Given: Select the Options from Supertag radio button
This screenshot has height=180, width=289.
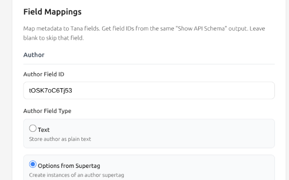Looking at the screenshot, I should coord(33,164).
